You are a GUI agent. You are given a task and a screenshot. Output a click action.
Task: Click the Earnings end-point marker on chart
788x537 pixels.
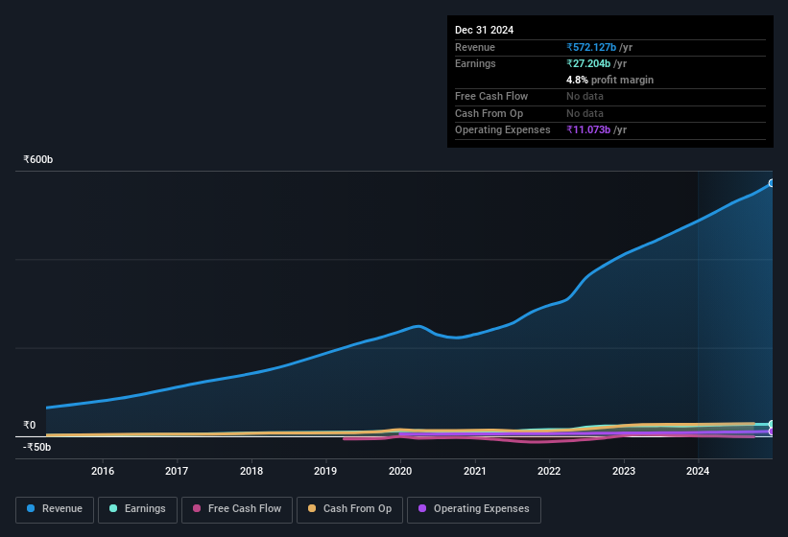772,424
